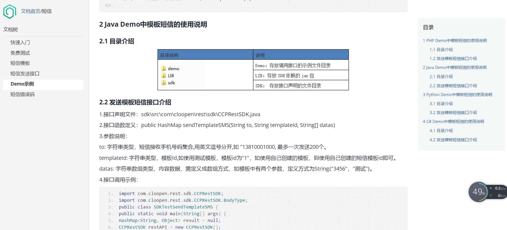Viewport: 507px width, 230px height.
Task: Click code line public static void main
Action: coord(172,214)
